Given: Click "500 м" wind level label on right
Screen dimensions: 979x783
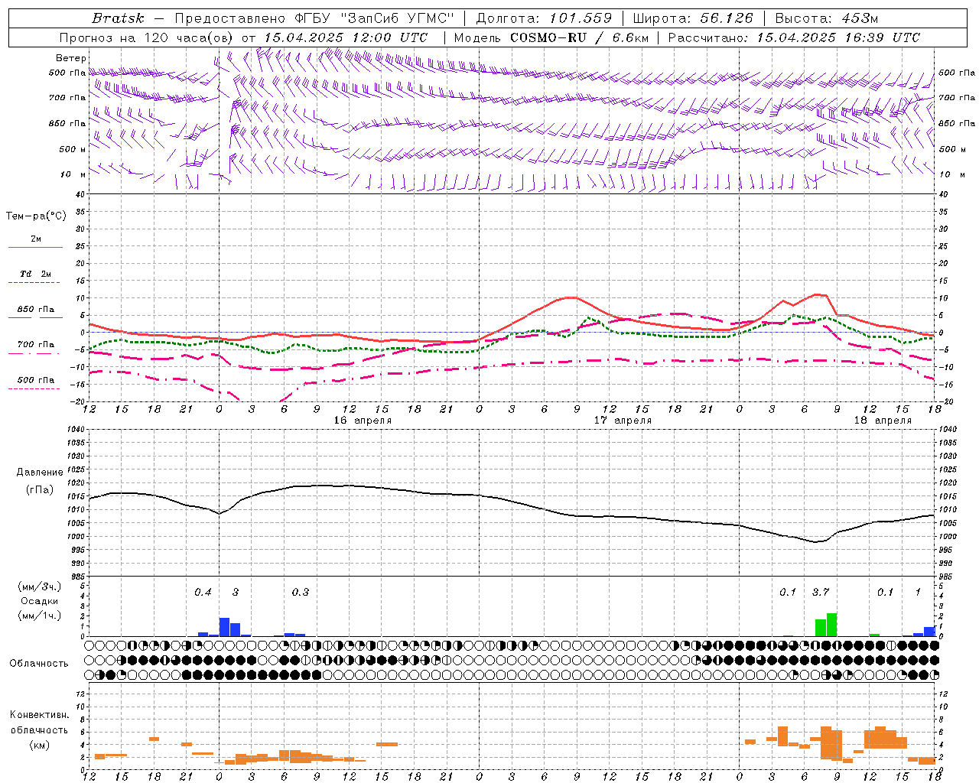Looking at the screenshot, I should pos(951,149).
